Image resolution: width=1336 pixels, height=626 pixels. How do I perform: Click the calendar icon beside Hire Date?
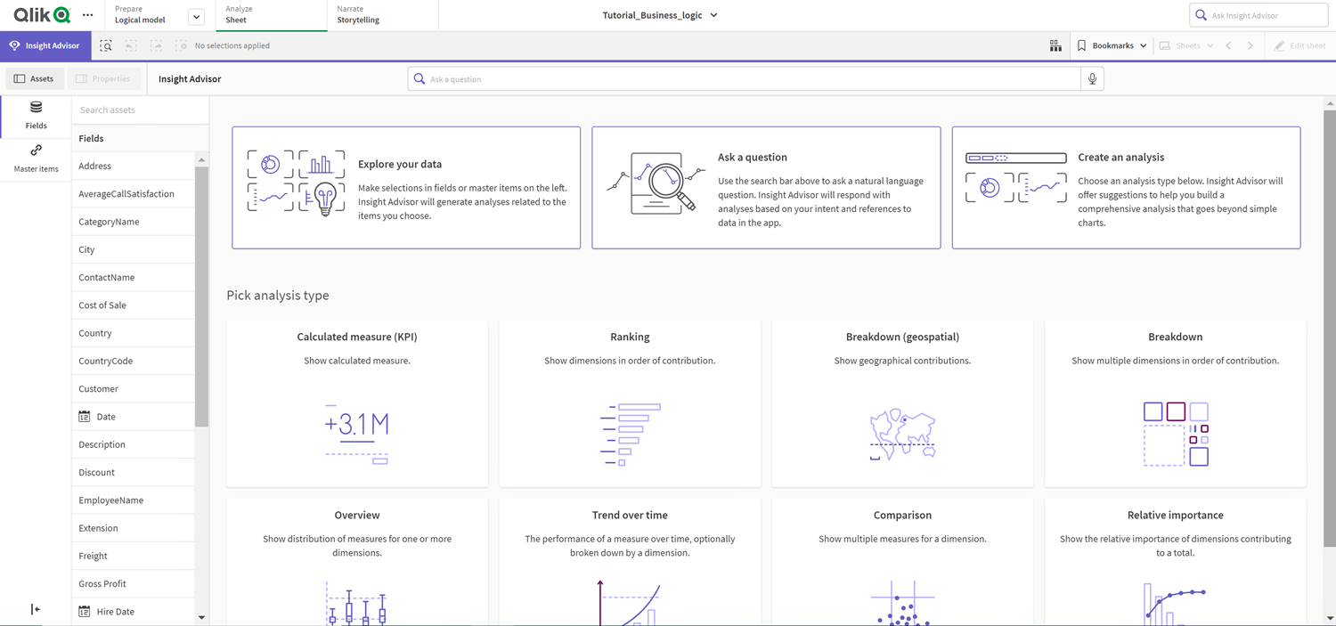coord(85,611)
